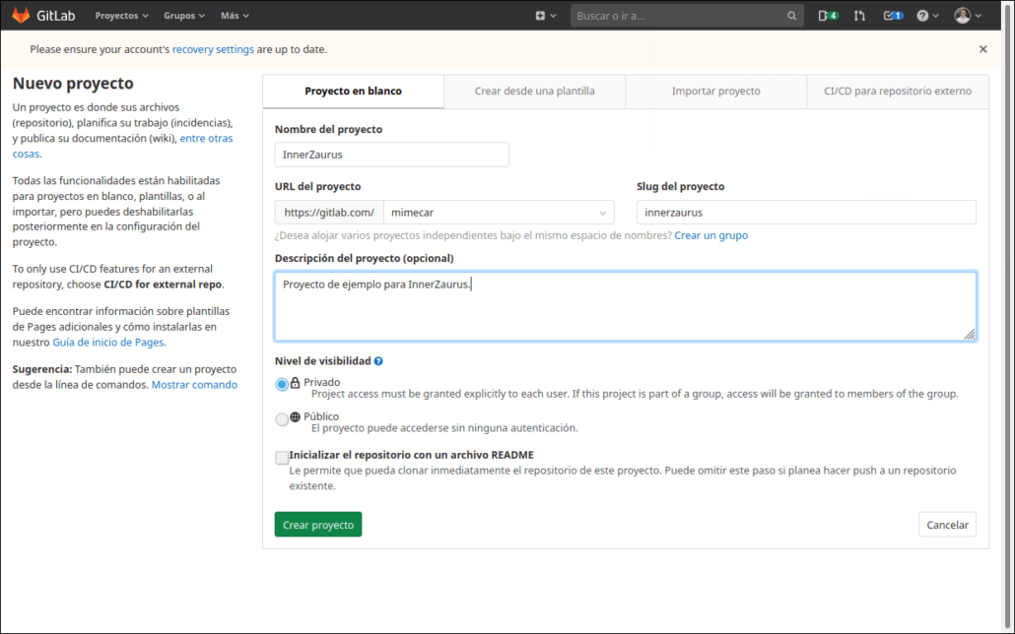Screen dimensions: 1015x634
Task: Expand the help menu chevron
Action: (x=935, y=16)
